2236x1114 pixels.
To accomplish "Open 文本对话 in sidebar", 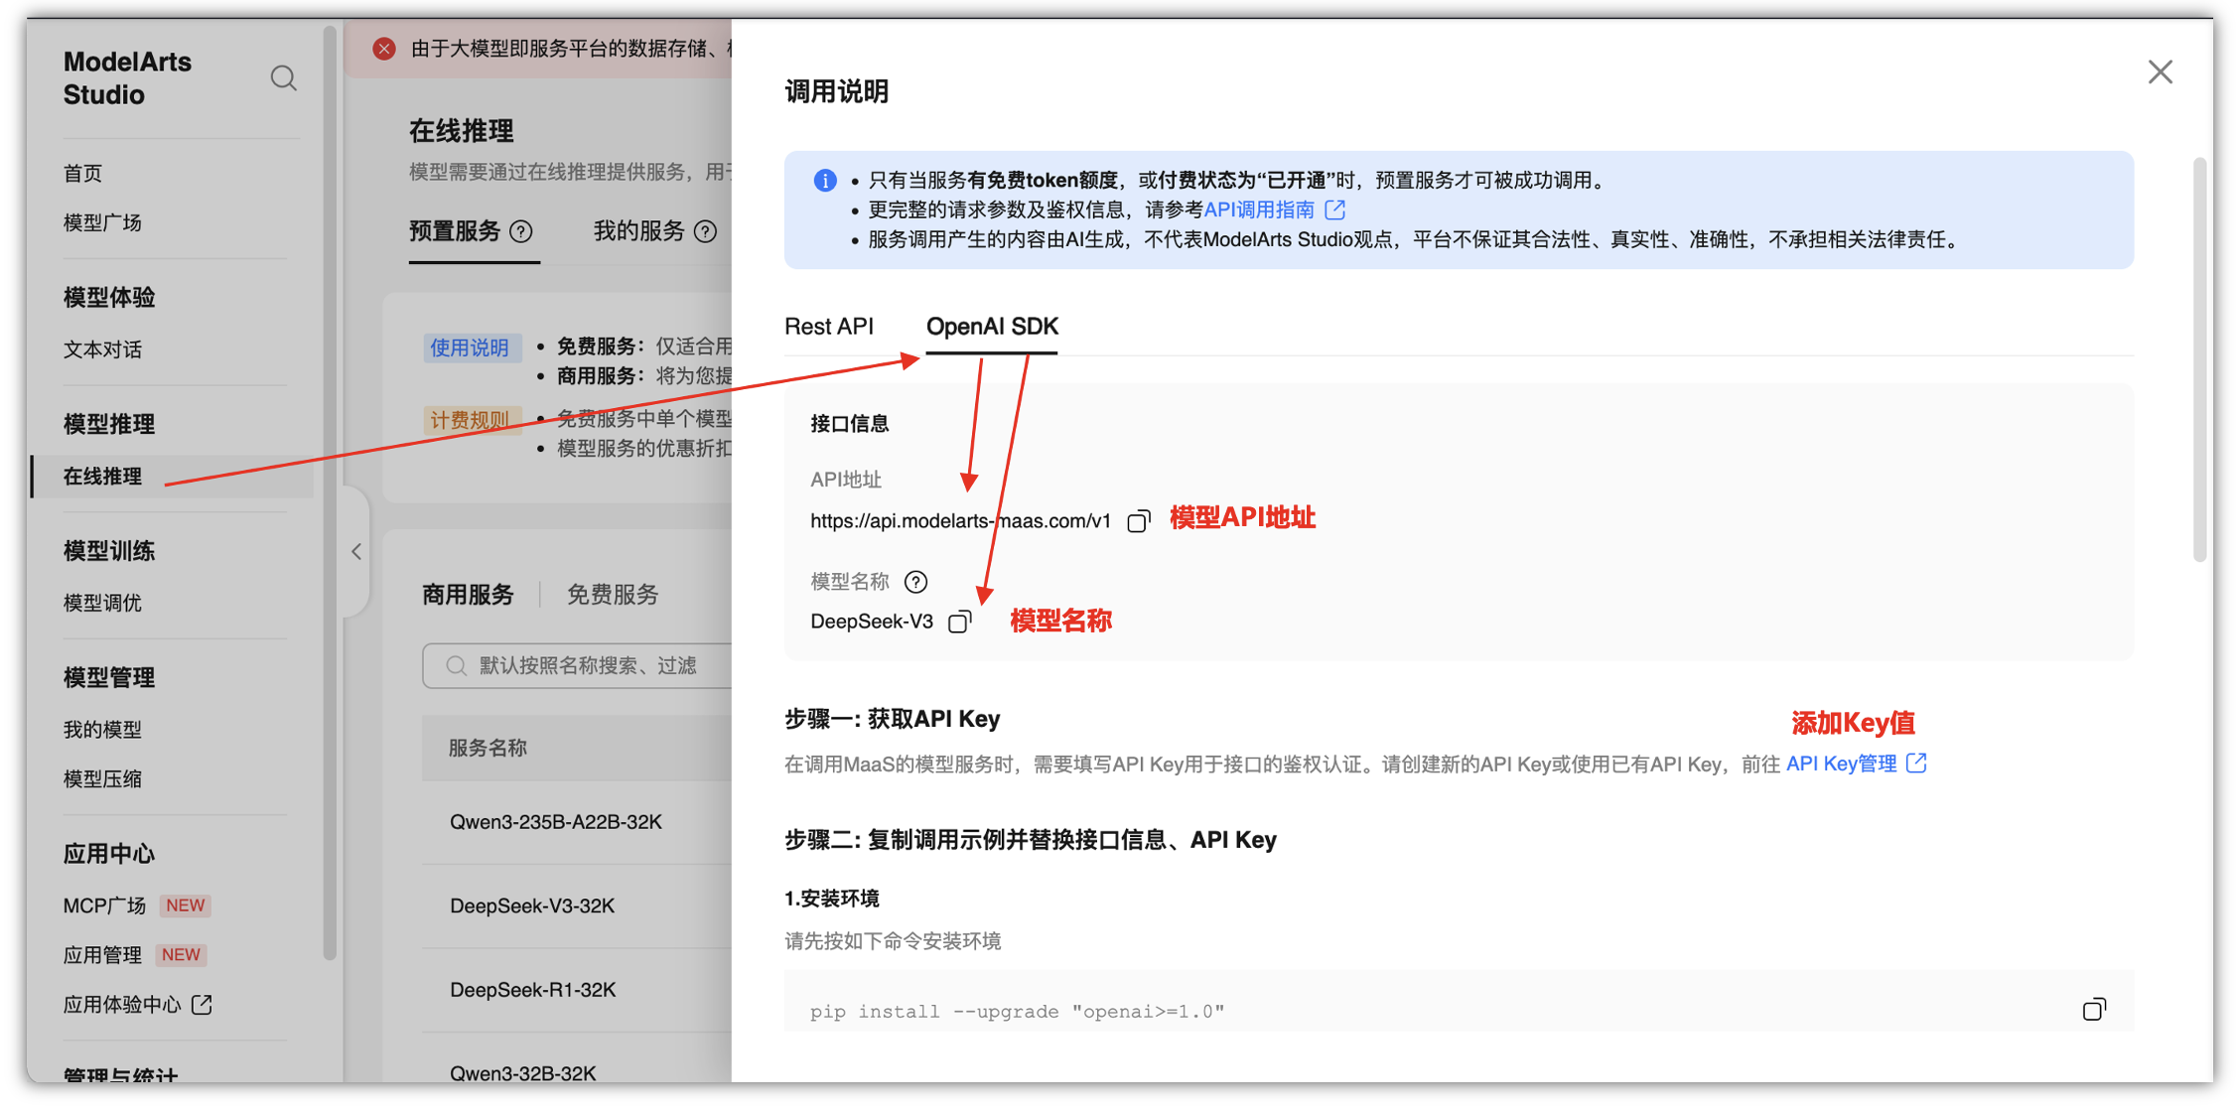I will coord(102,349).
